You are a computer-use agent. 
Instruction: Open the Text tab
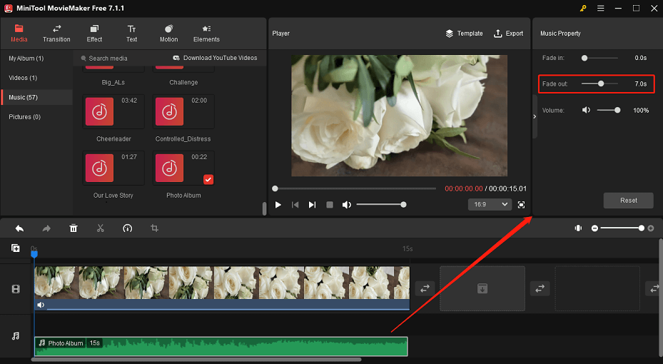(x=131, y=34)
